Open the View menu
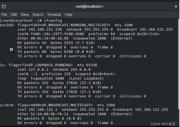This screenshot has width=180, height=127. (25, 15)
